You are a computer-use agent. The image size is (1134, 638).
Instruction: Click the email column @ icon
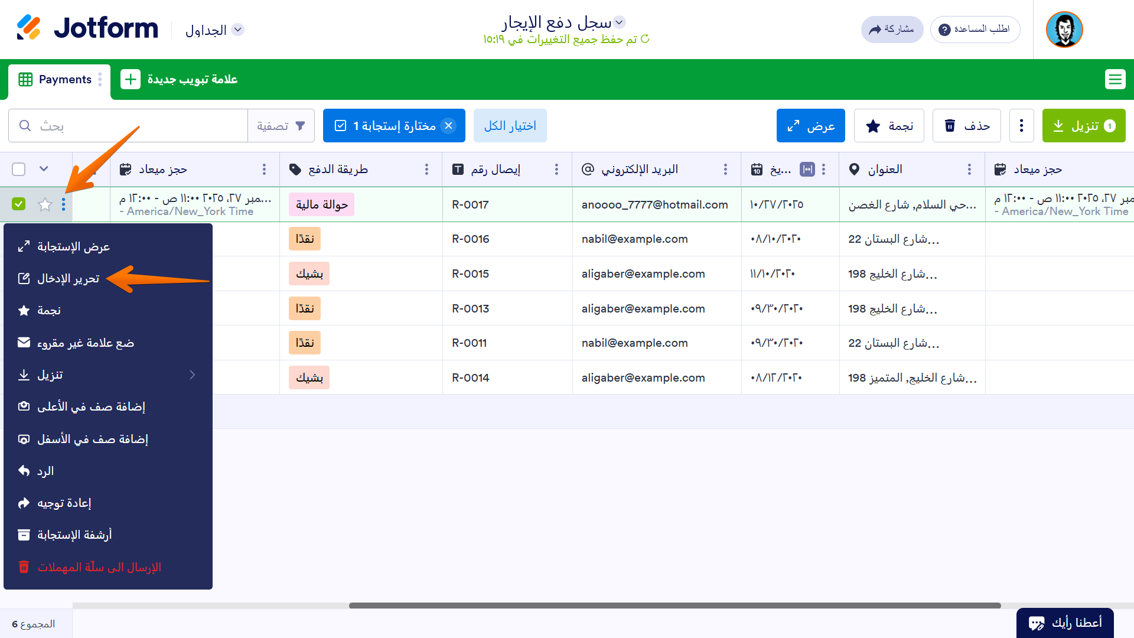tap(586, 169)
